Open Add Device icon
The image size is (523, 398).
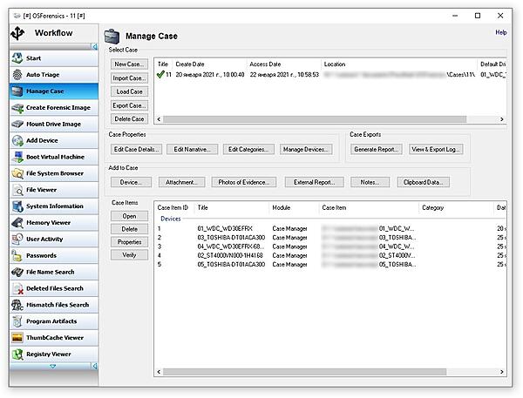[17, 140]
